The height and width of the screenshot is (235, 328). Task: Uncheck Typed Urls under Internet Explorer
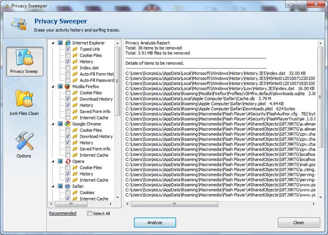click(68, 49)
